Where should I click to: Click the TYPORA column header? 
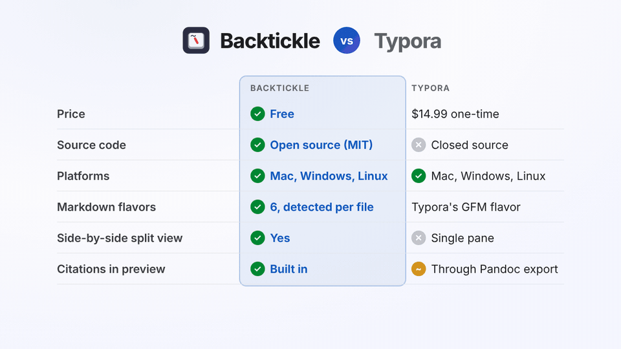click(x=431, y=89)
